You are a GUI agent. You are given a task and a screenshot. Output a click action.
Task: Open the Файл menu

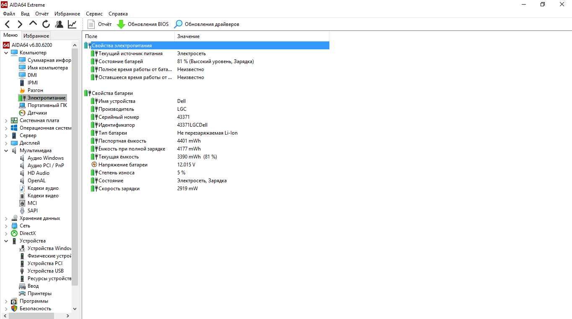point(9,14)
